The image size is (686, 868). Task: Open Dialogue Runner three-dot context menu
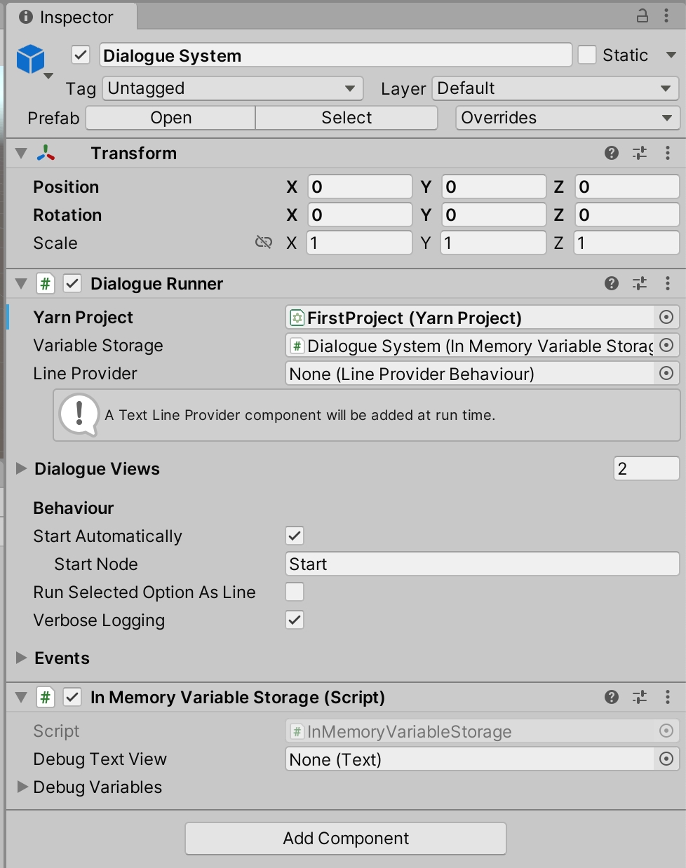pos(667,283)
